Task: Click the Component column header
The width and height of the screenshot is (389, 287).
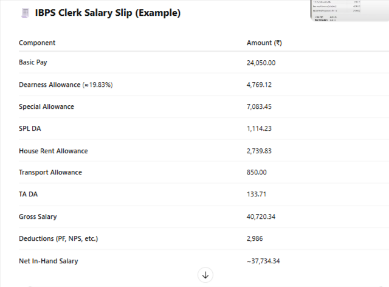Action: tap(37, 43)
